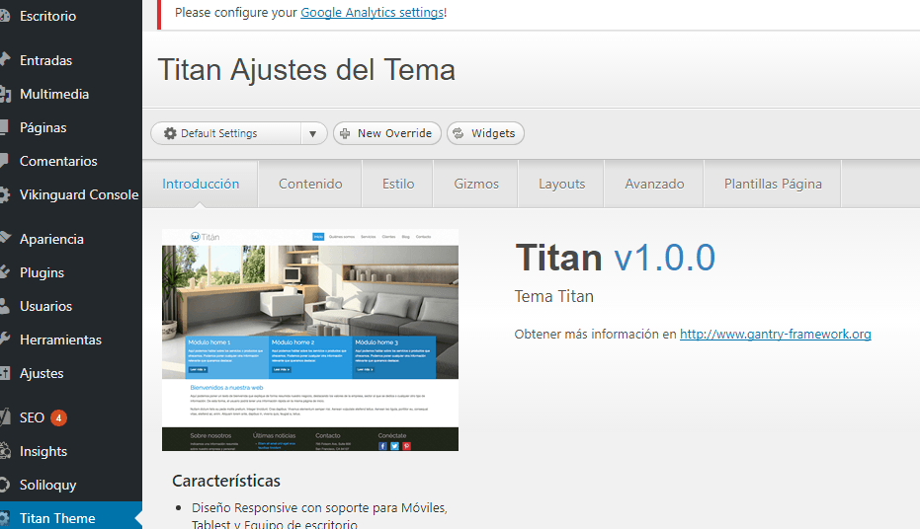Viewport: 920px width, 529px height.
Task: Switch to the Introducción tab
Action: coord(201,184)
